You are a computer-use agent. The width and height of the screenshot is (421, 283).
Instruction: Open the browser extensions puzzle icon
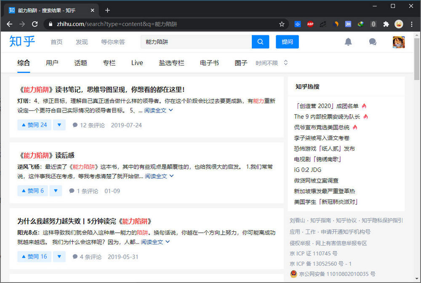click(386, 24)
